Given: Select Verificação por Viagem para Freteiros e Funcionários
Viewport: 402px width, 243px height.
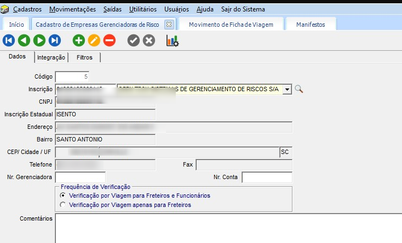Looking at the screenshot, I should pos(64,195).
